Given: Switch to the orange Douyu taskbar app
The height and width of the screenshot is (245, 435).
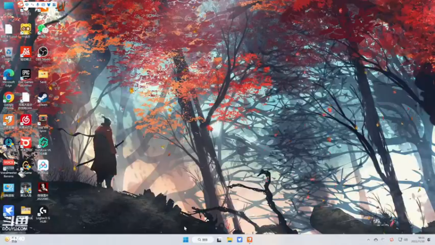Looking at the screenshot, I should pos(250,240).
